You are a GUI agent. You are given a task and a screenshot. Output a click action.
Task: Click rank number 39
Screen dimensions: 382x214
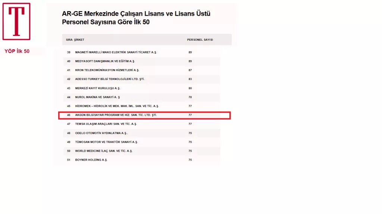pos(69,52)
